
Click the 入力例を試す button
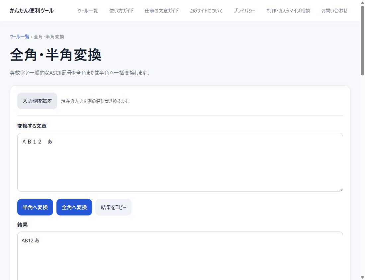[37, 101]
